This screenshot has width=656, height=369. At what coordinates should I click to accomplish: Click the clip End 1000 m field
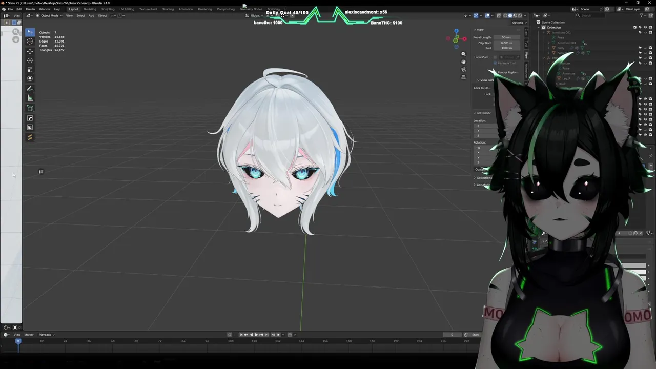(x=506, y=48)
